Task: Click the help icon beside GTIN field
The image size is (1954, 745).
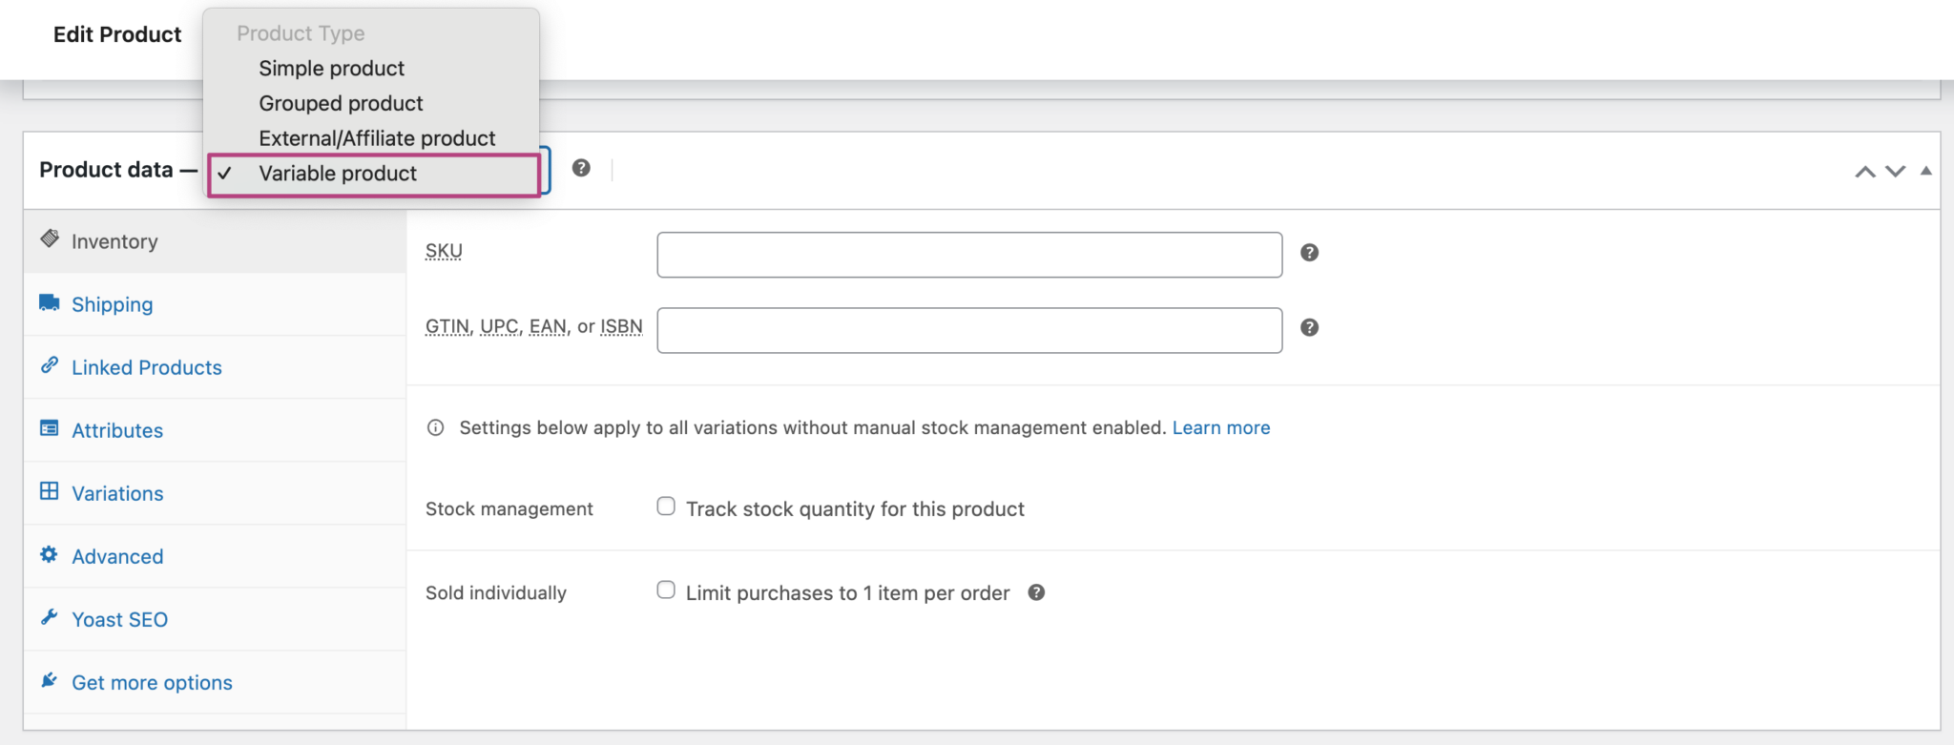Action: 1309,328
